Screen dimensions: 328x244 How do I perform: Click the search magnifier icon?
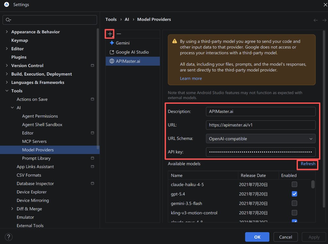click(8, 20)
